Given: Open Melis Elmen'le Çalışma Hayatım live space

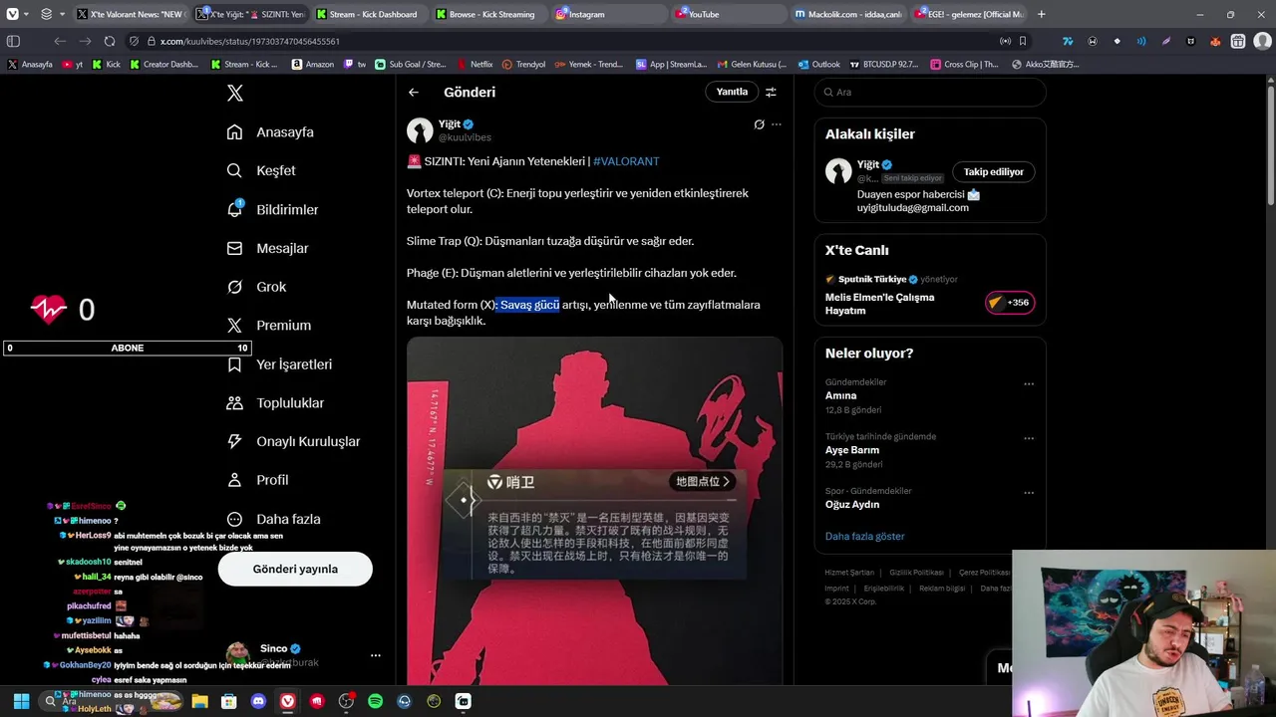Looking at the screenshot, I should pos(879,304).
